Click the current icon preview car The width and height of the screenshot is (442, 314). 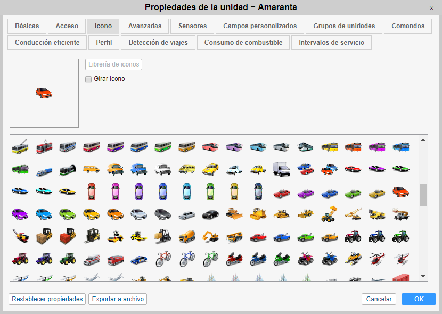tap(44, 93)
